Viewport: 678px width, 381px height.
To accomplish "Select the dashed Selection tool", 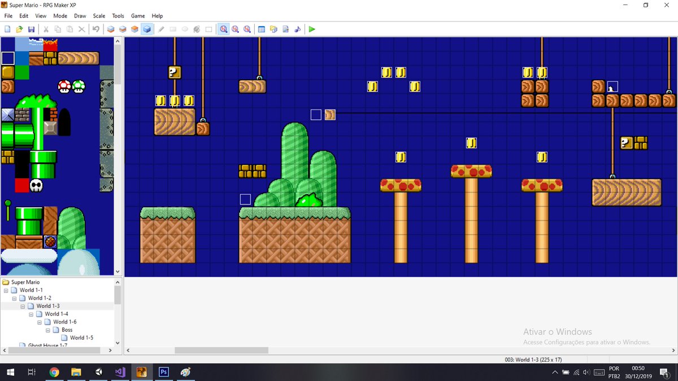I will [x=208, y=29].
